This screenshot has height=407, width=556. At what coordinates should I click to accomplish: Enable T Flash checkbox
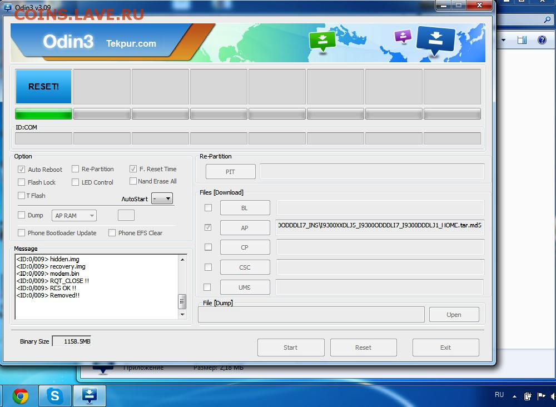[x=21, y=195]
